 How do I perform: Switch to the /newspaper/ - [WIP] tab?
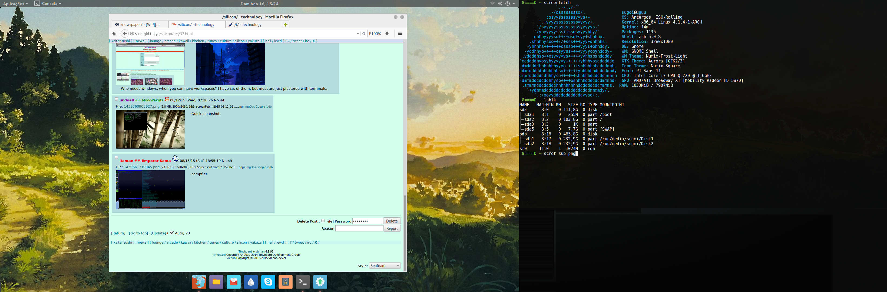pyautogui.click(x=140, y=24)
